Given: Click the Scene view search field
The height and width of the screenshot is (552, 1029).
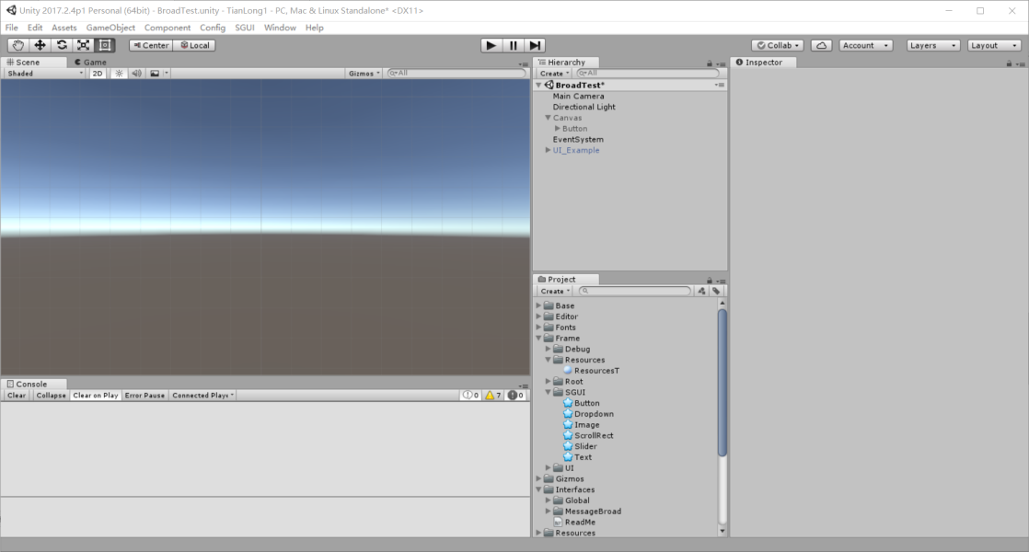Looking at the screenshot, I should [x=457, y=74].
